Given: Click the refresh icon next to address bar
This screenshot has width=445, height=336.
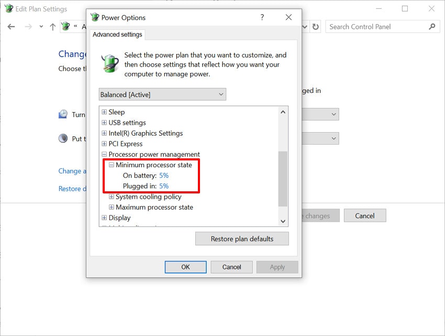Looking at the screenshot, I should click(315, 27).
